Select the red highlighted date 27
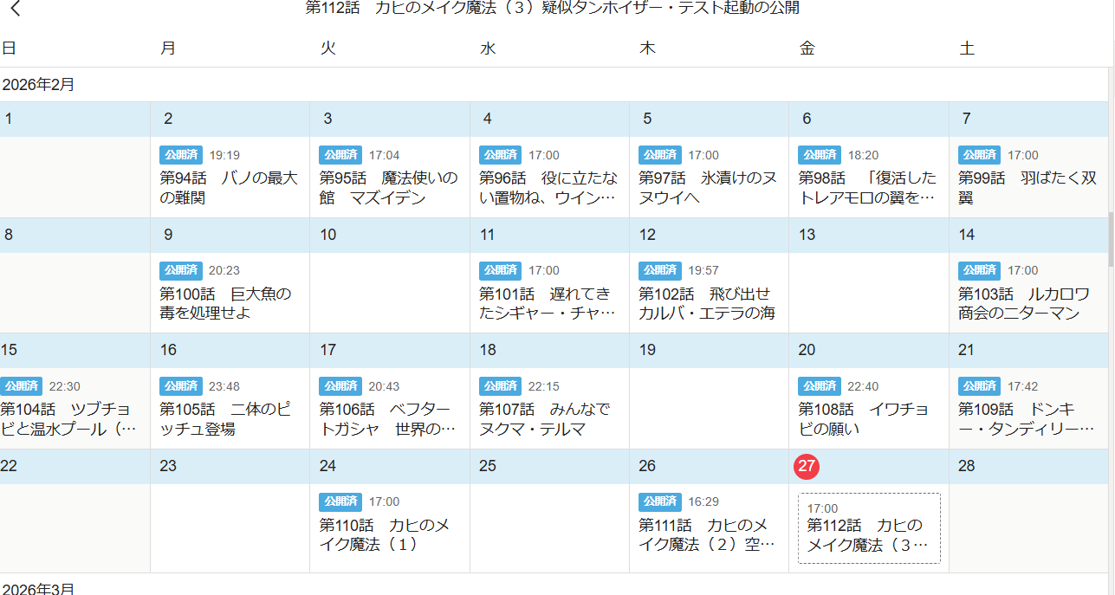Viewport: 1115px width, 595px height. coord(807,466)
